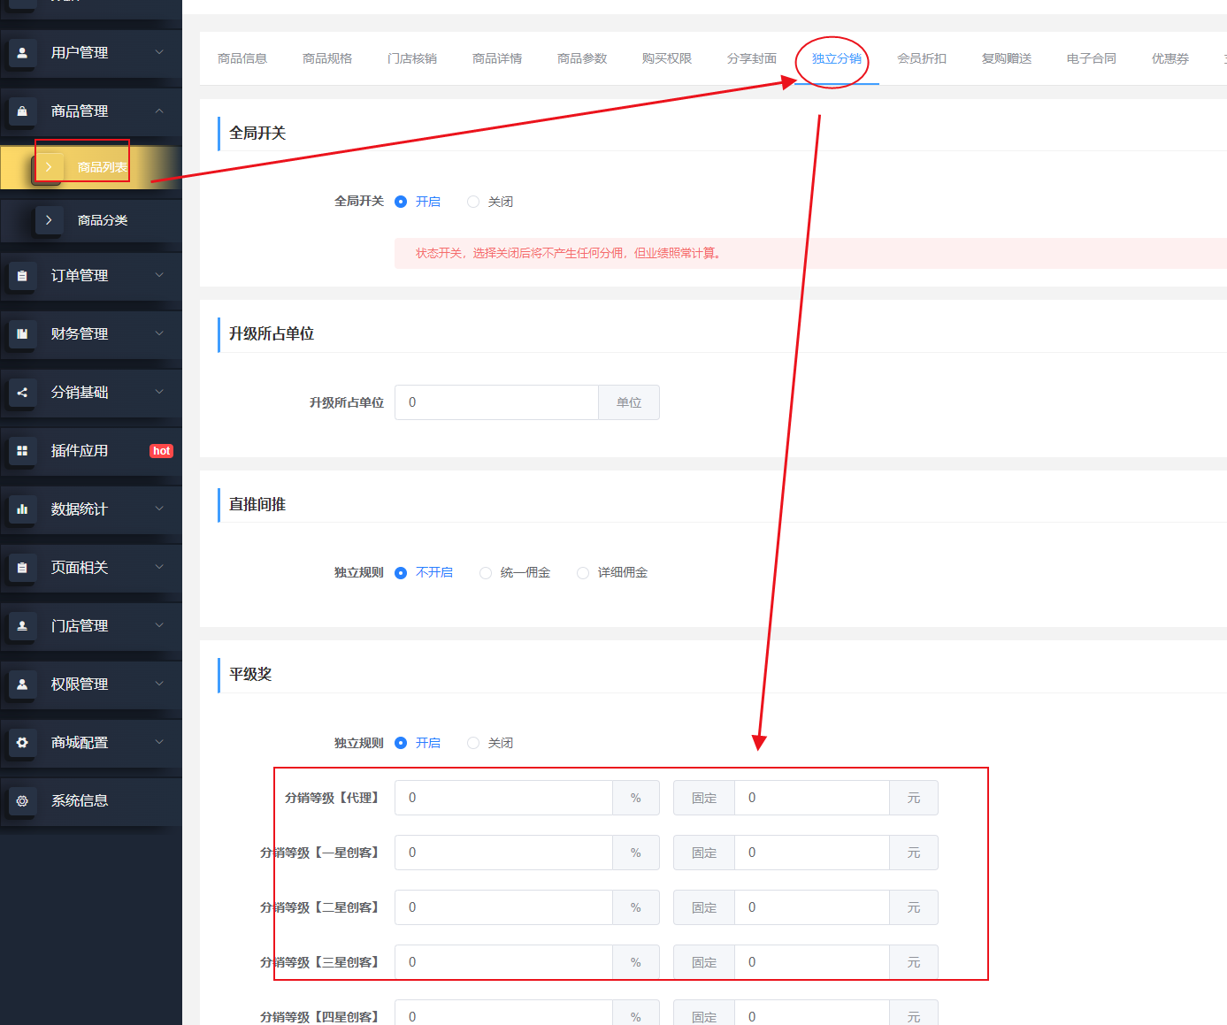Viewport: 1227px width, 1025px height.
Task: Click the 财务管理 sidebar icon
Action: [x=22, y=334]
